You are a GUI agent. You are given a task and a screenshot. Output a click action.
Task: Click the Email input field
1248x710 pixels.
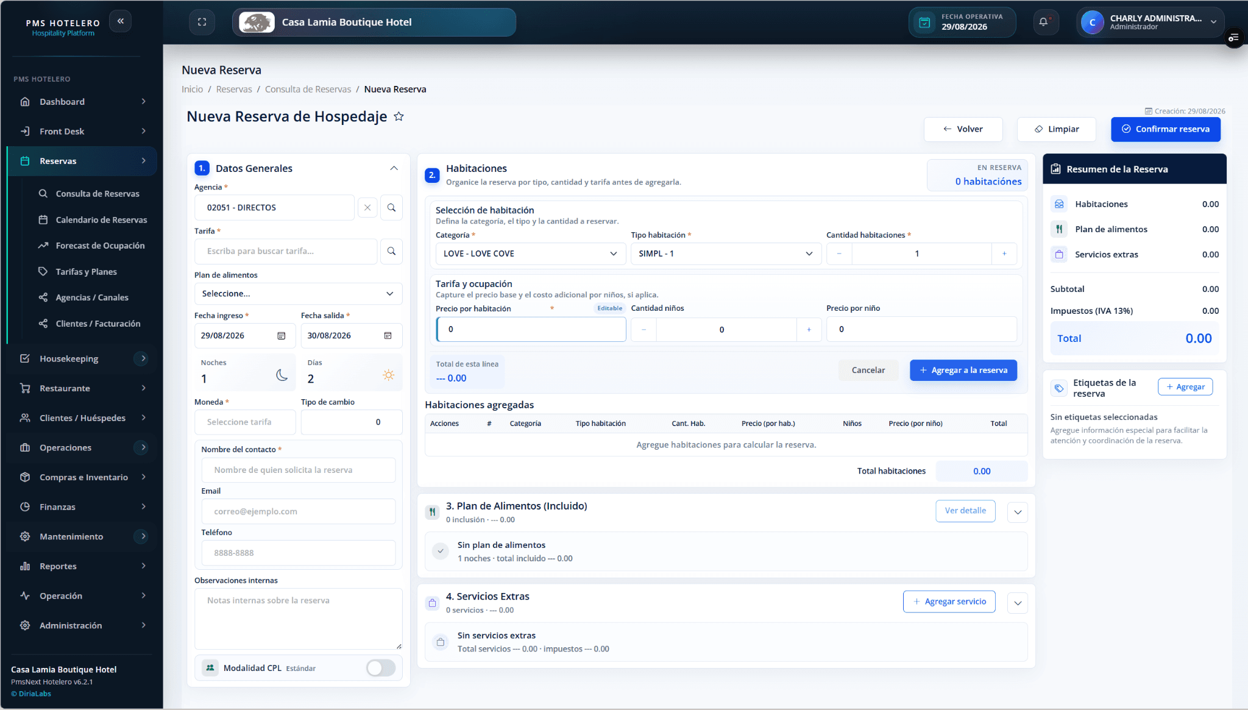point(298,511)
